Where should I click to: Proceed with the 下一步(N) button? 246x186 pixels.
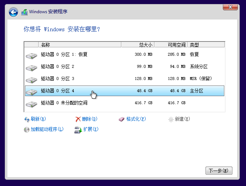point(219,171)
